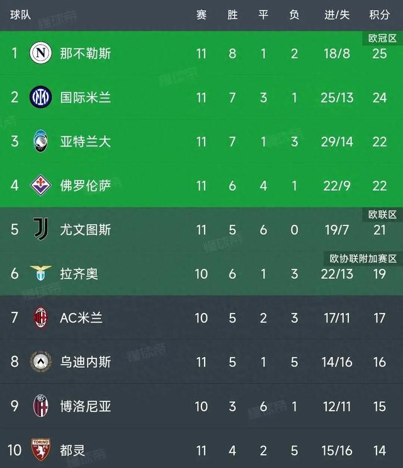Open the Juventus logo icon
The image size is (403, 468).
coord(40,229)
